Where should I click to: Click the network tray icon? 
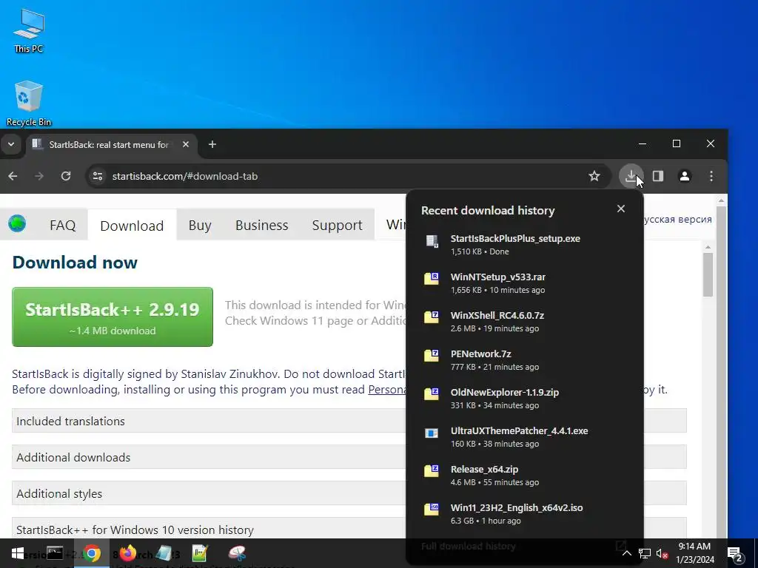[x=645, y=553]
